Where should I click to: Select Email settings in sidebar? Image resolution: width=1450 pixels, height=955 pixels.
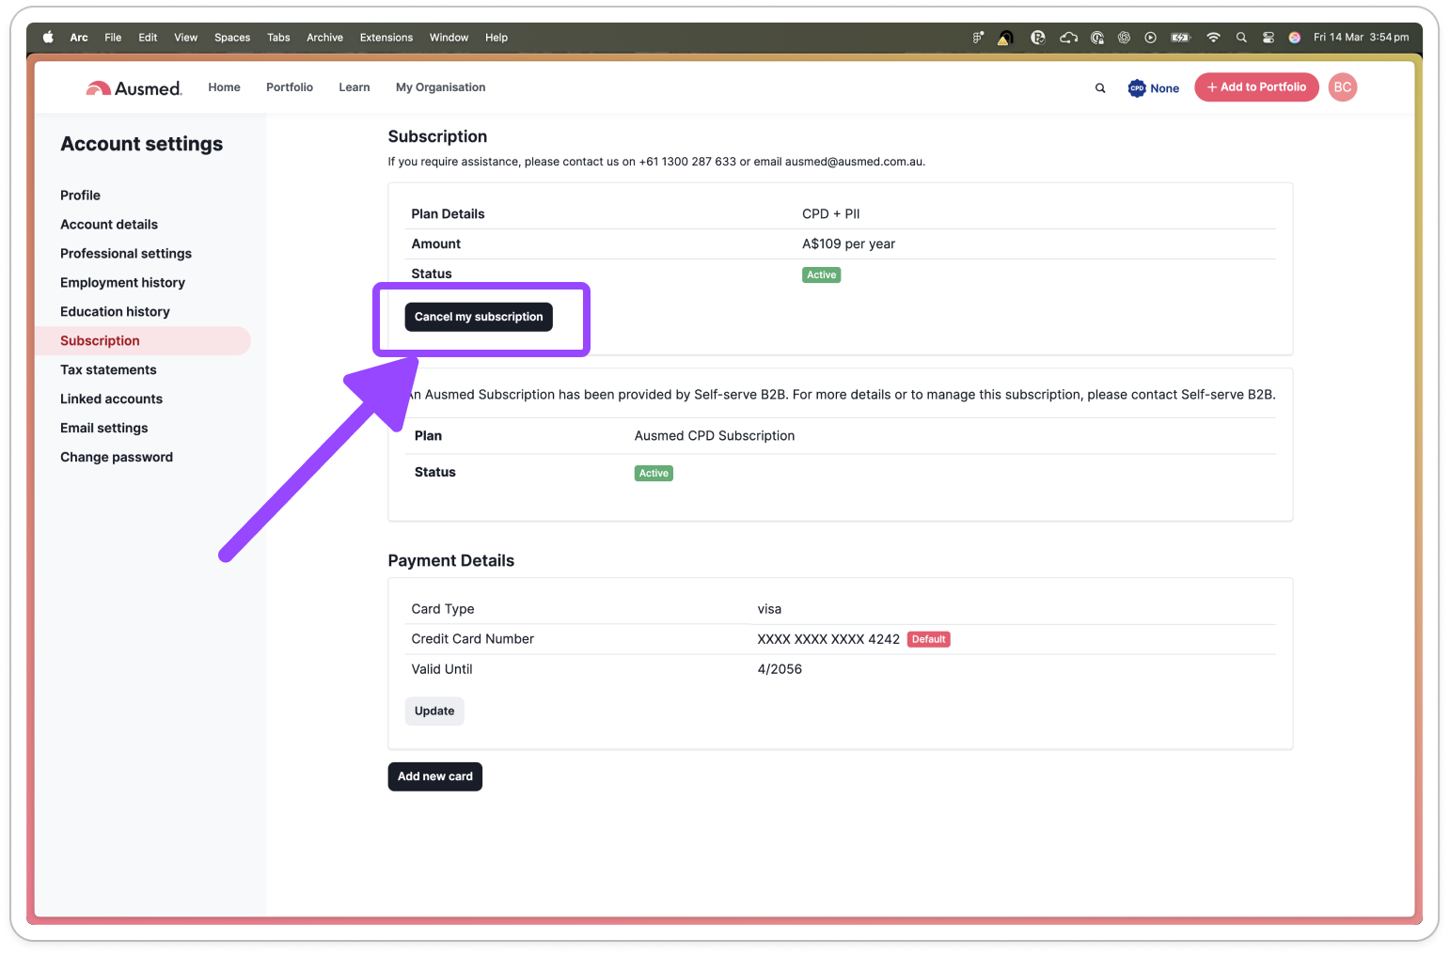click(x=104, y=429)
